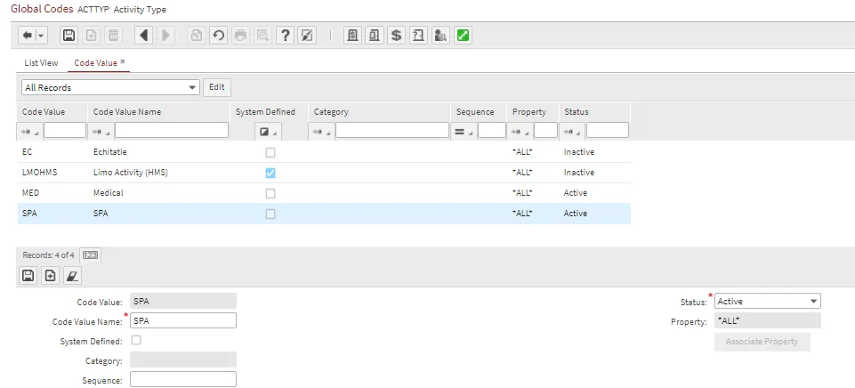Click the person search toolbar icon
The height and width of the screenshot is (388, 855).
pyautogui.click(x=440, y=36)
